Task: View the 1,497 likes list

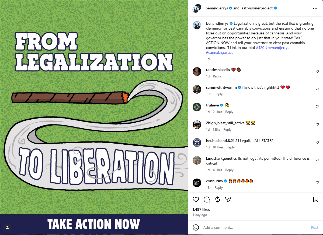Action: 201,209
